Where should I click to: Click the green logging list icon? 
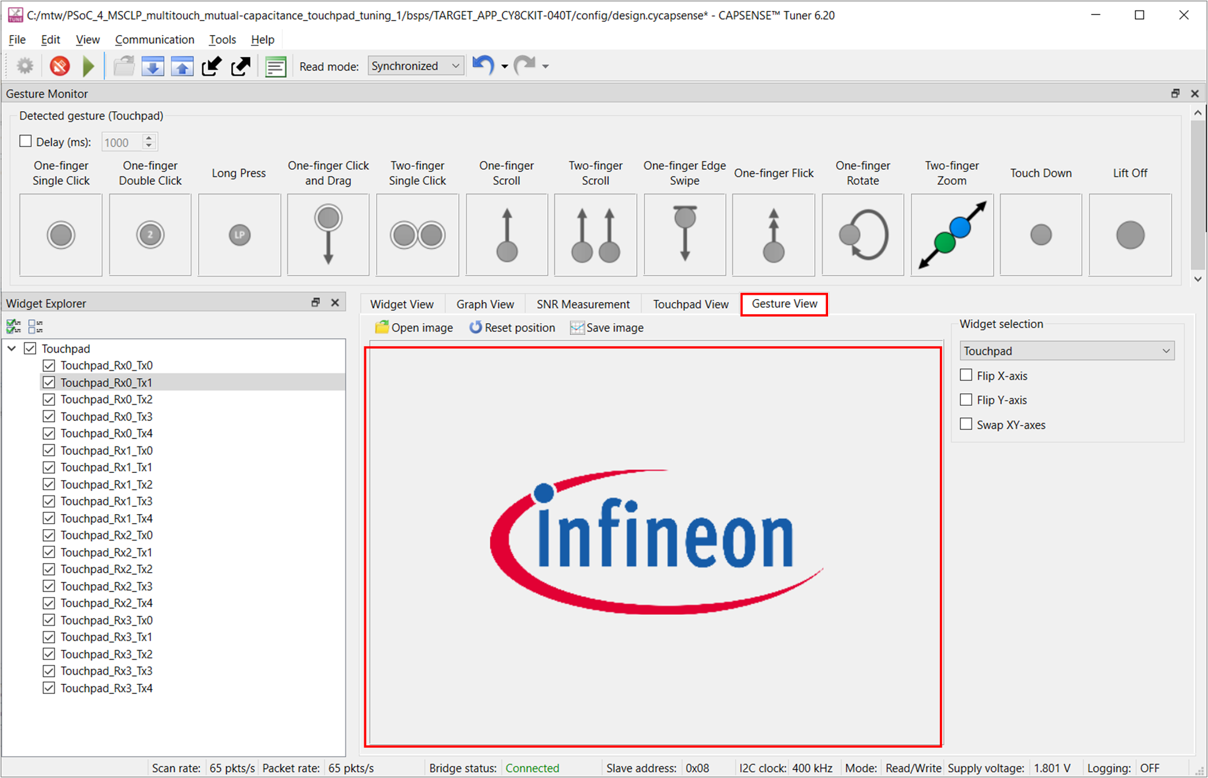275,66
